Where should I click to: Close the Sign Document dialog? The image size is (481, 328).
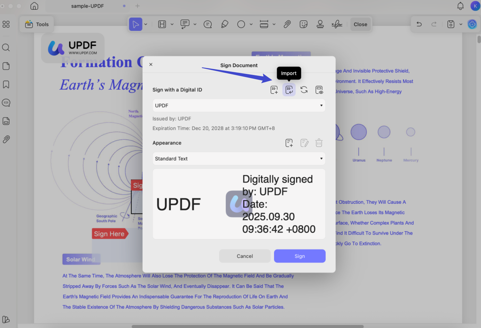[151, 65]
